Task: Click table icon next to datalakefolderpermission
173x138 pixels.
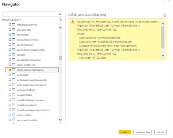Action: pos(14,100)
